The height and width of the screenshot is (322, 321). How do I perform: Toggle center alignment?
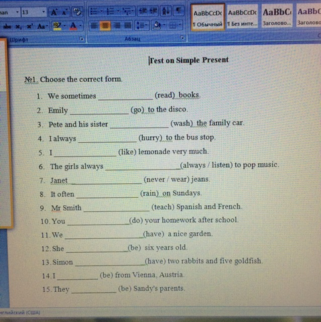pyautogui.click(x=105, y=25)
